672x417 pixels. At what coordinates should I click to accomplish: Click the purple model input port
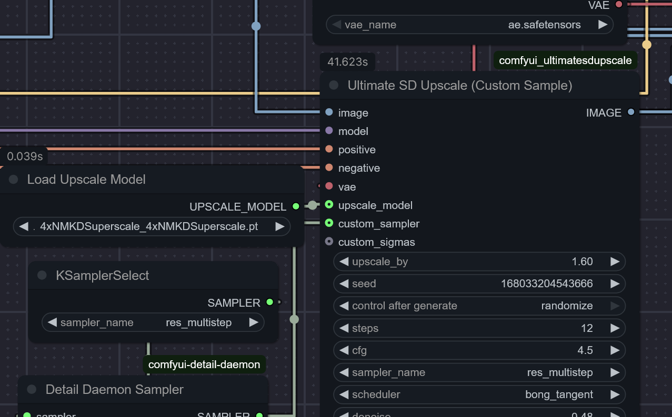click(329, 131)
